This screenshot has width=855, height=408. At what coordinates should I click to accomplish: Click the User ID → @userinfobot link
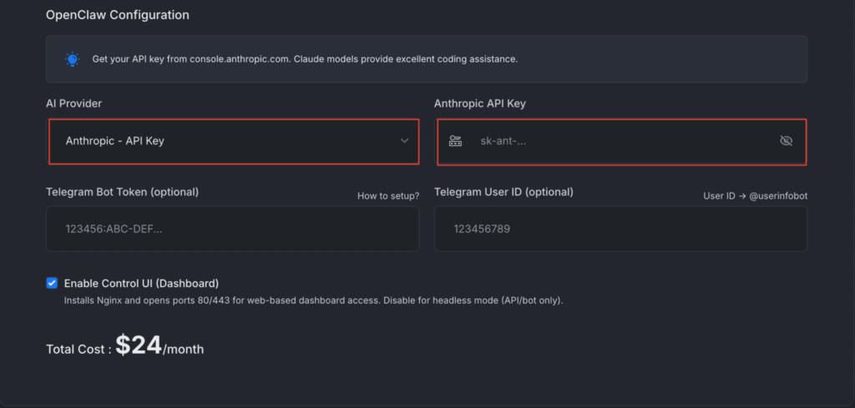pyautogui.click(x=755, y=196)
